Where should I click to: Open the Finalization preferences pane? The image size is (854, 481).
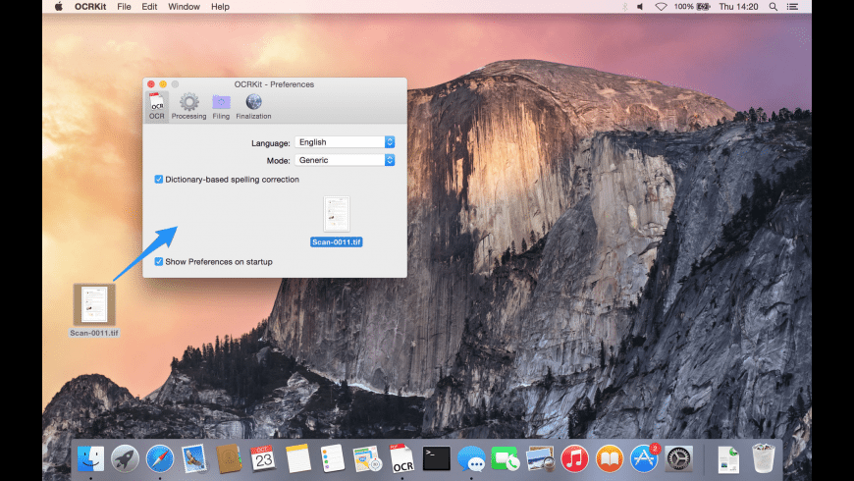coord(253,106)
